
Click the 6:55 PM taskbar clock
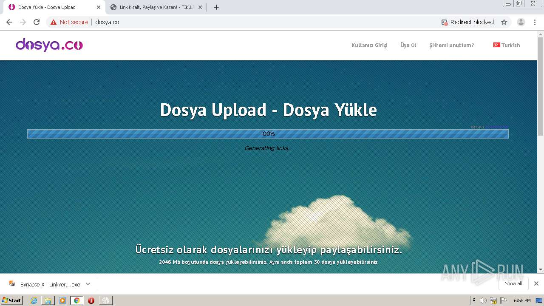coord(522,300)
